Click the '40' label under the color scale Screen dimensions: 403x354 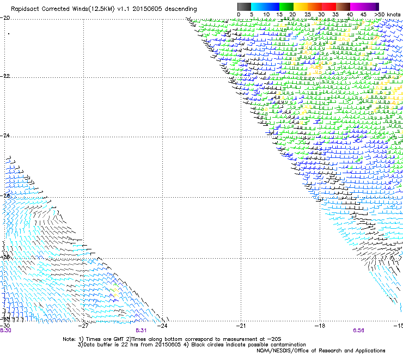350,15
